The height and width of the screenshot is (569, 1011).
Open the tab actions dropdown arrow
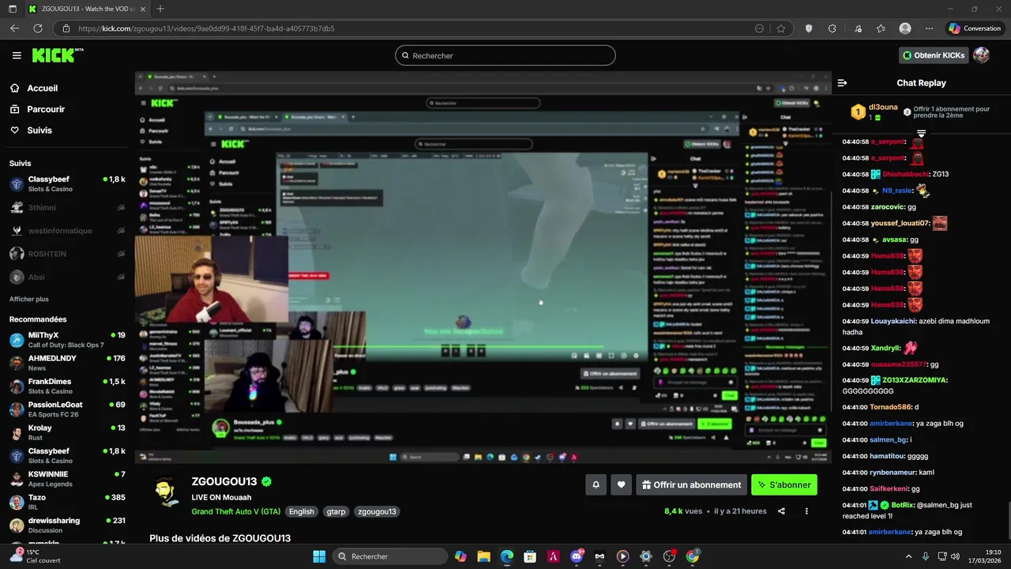[x=11, y=9]
